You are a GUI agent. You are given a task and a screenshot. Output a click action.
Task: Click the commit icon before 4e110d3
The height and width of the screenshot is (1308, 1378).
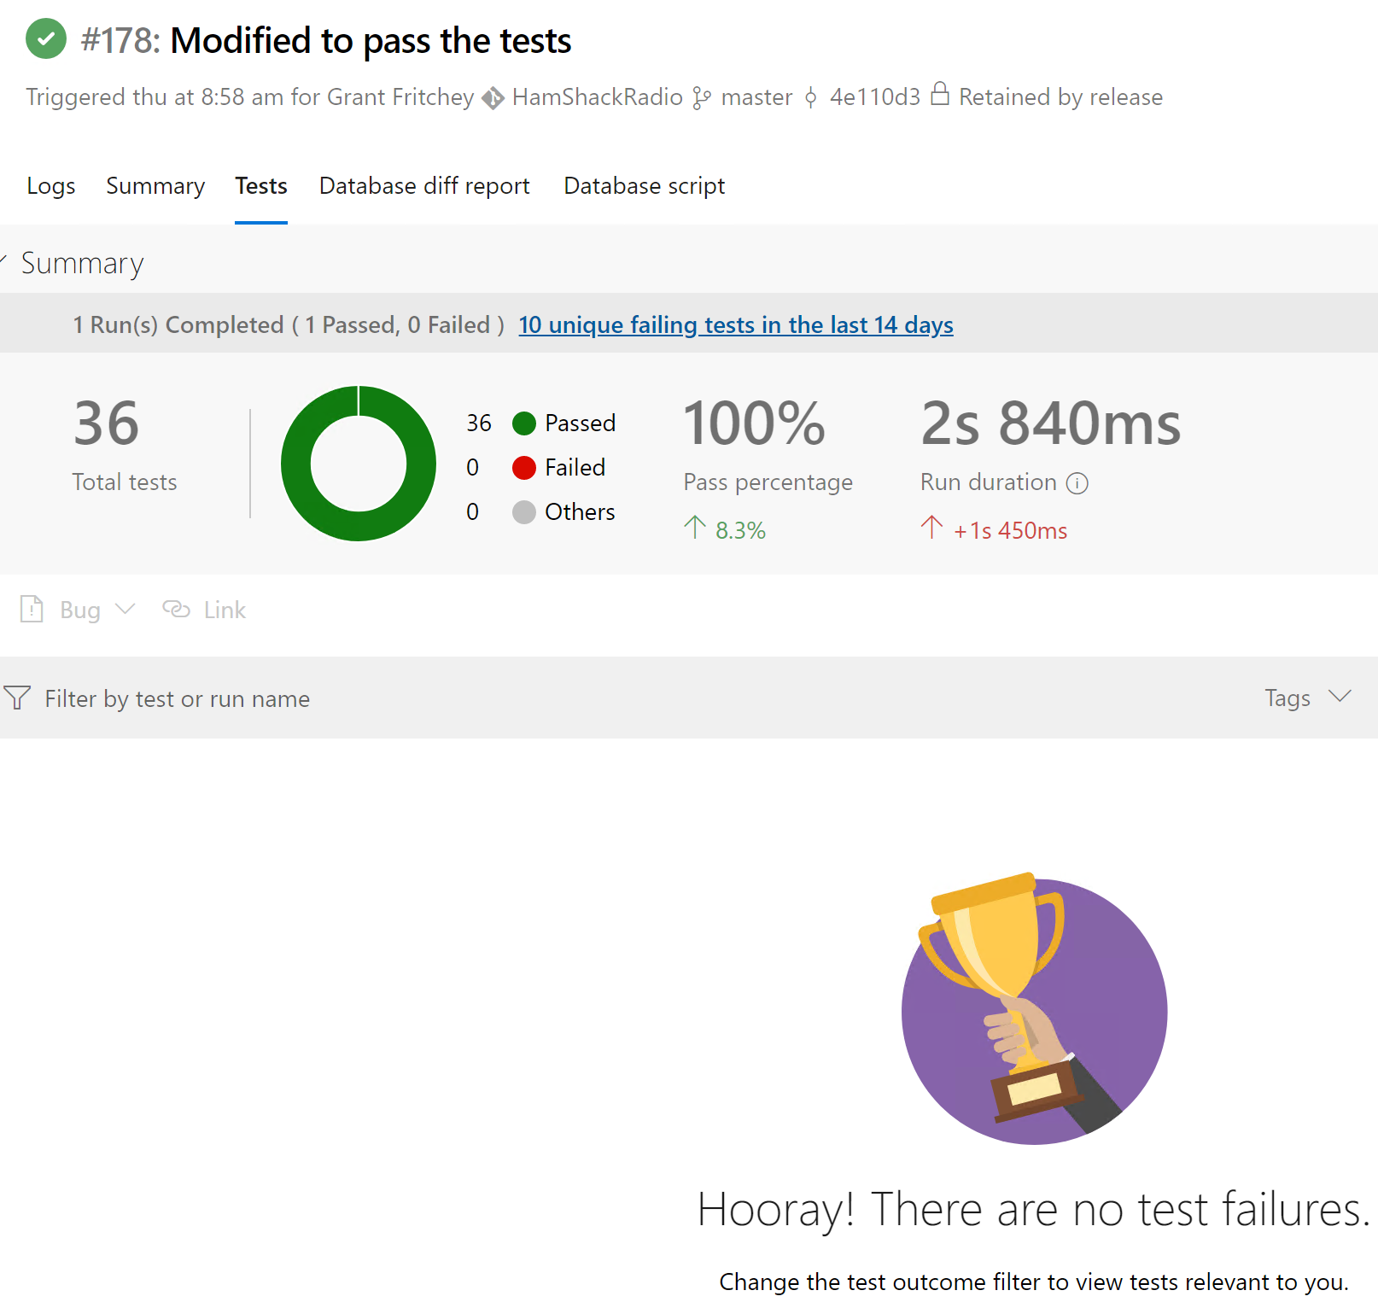[x=809, y=97]
